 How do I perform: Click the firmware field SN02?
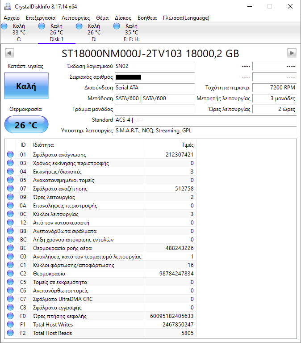click(x=155, y=66)
